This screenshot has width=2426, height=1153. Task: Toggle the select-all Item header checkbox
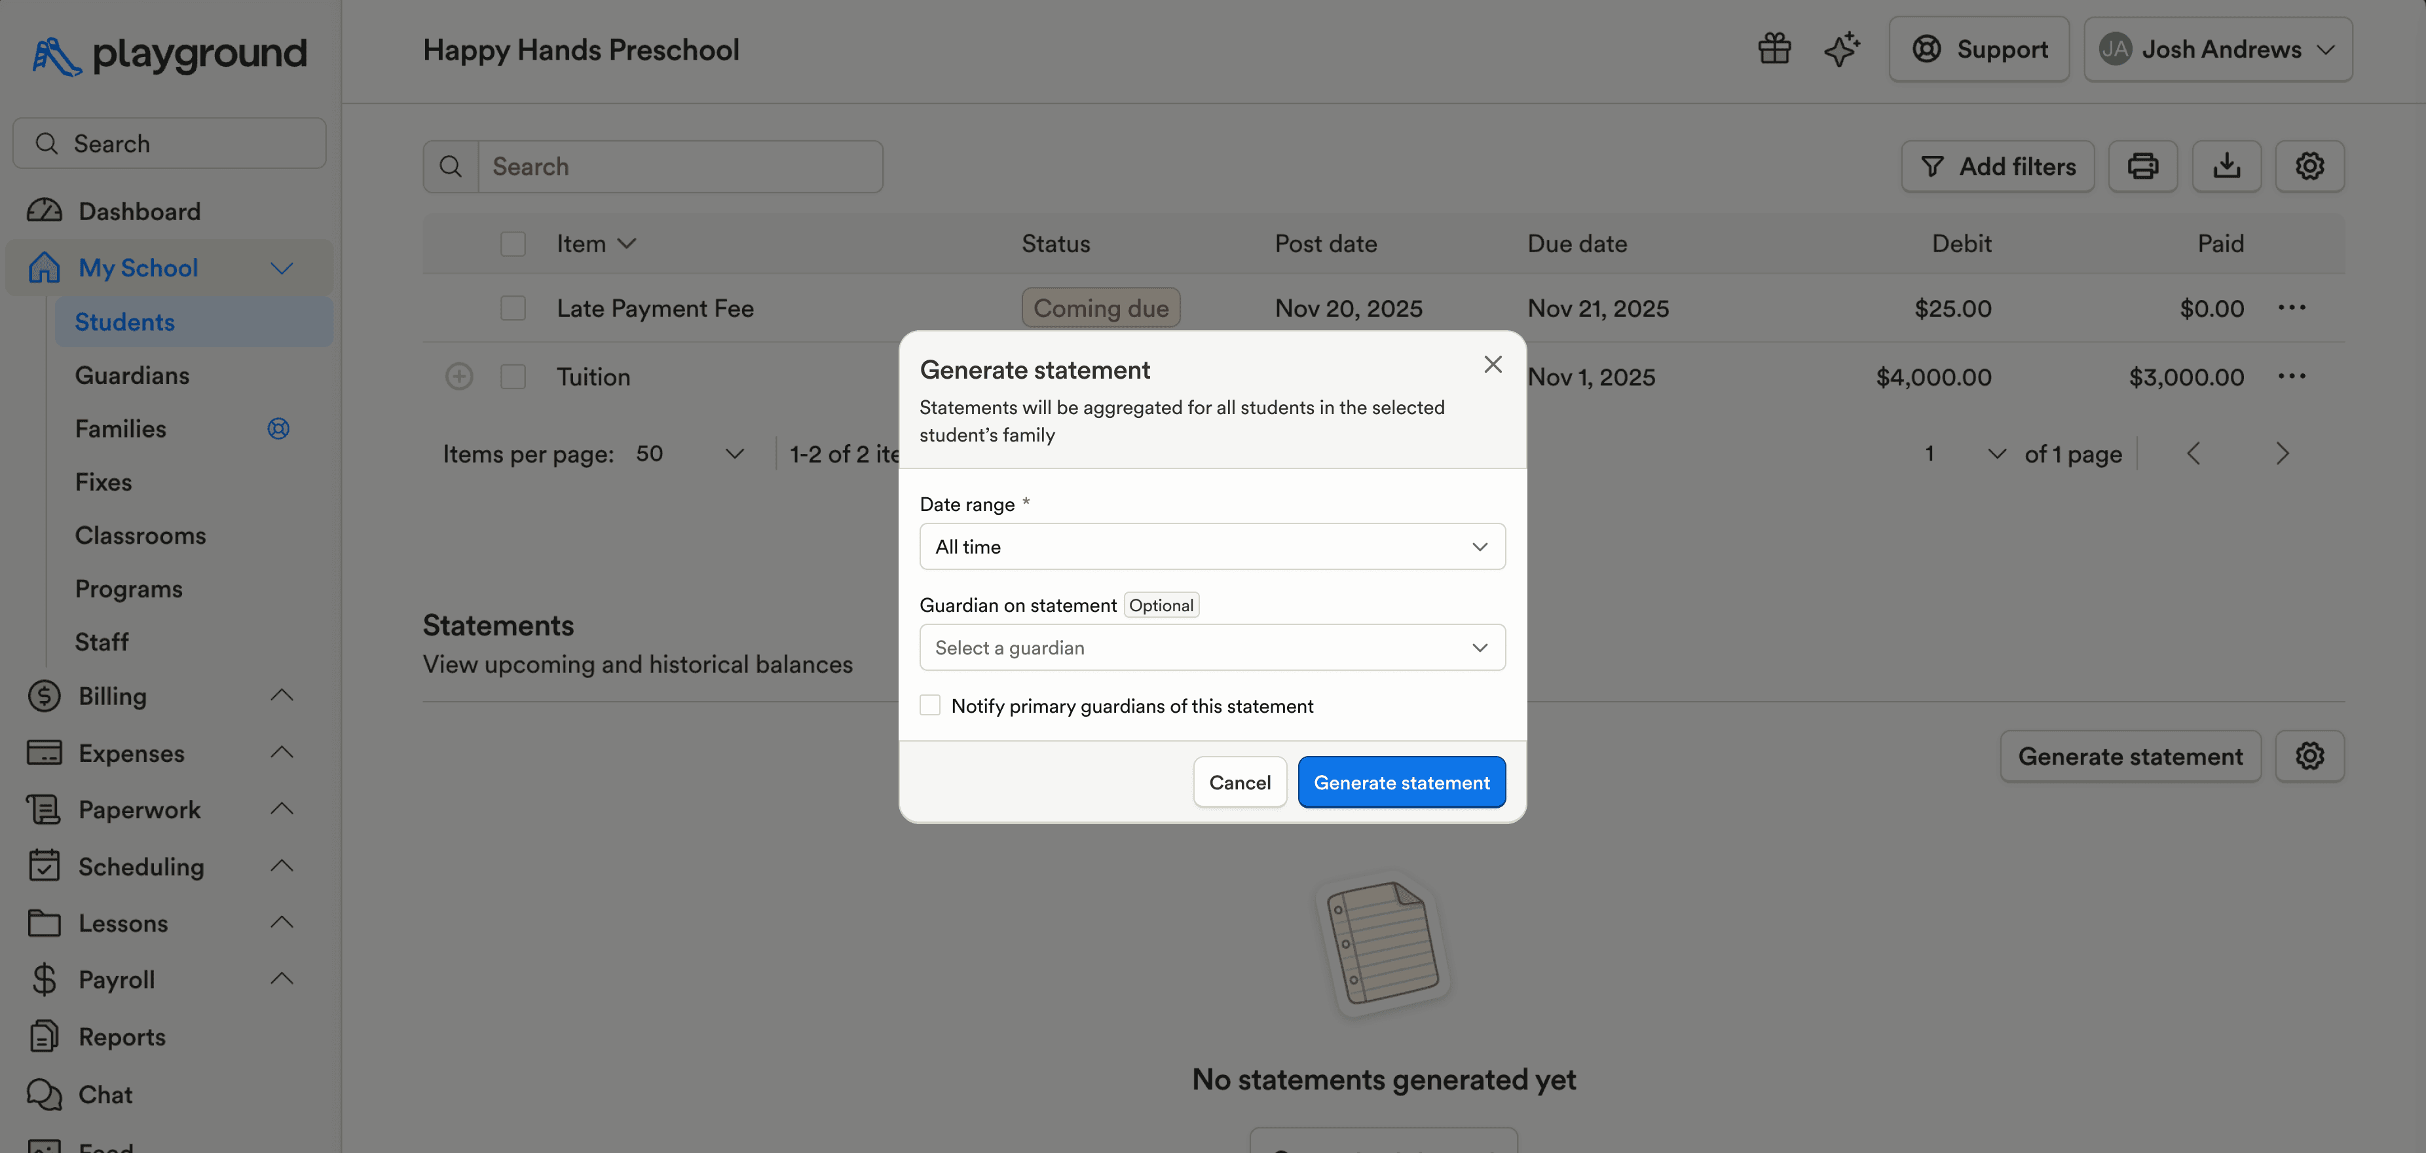[513, 244]
